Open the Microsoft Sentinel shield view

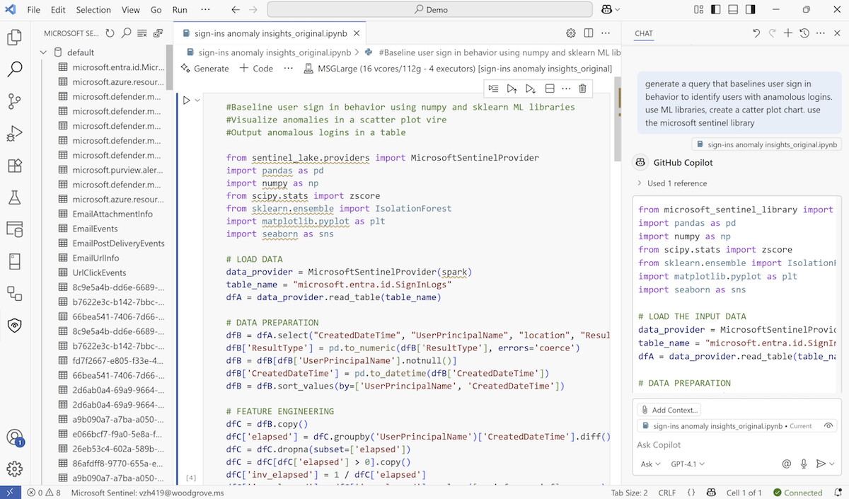[14, 325]
